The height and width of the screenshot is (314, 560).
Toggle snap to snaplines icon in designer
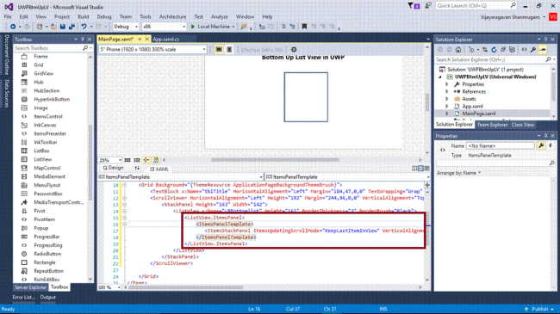tap(146, 160)
